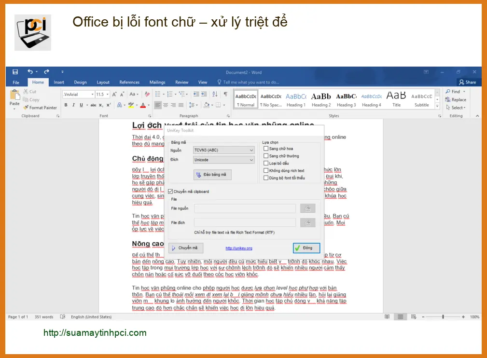Click the Numbering list icon
The image size is (487, 358).
pos(169,94)
